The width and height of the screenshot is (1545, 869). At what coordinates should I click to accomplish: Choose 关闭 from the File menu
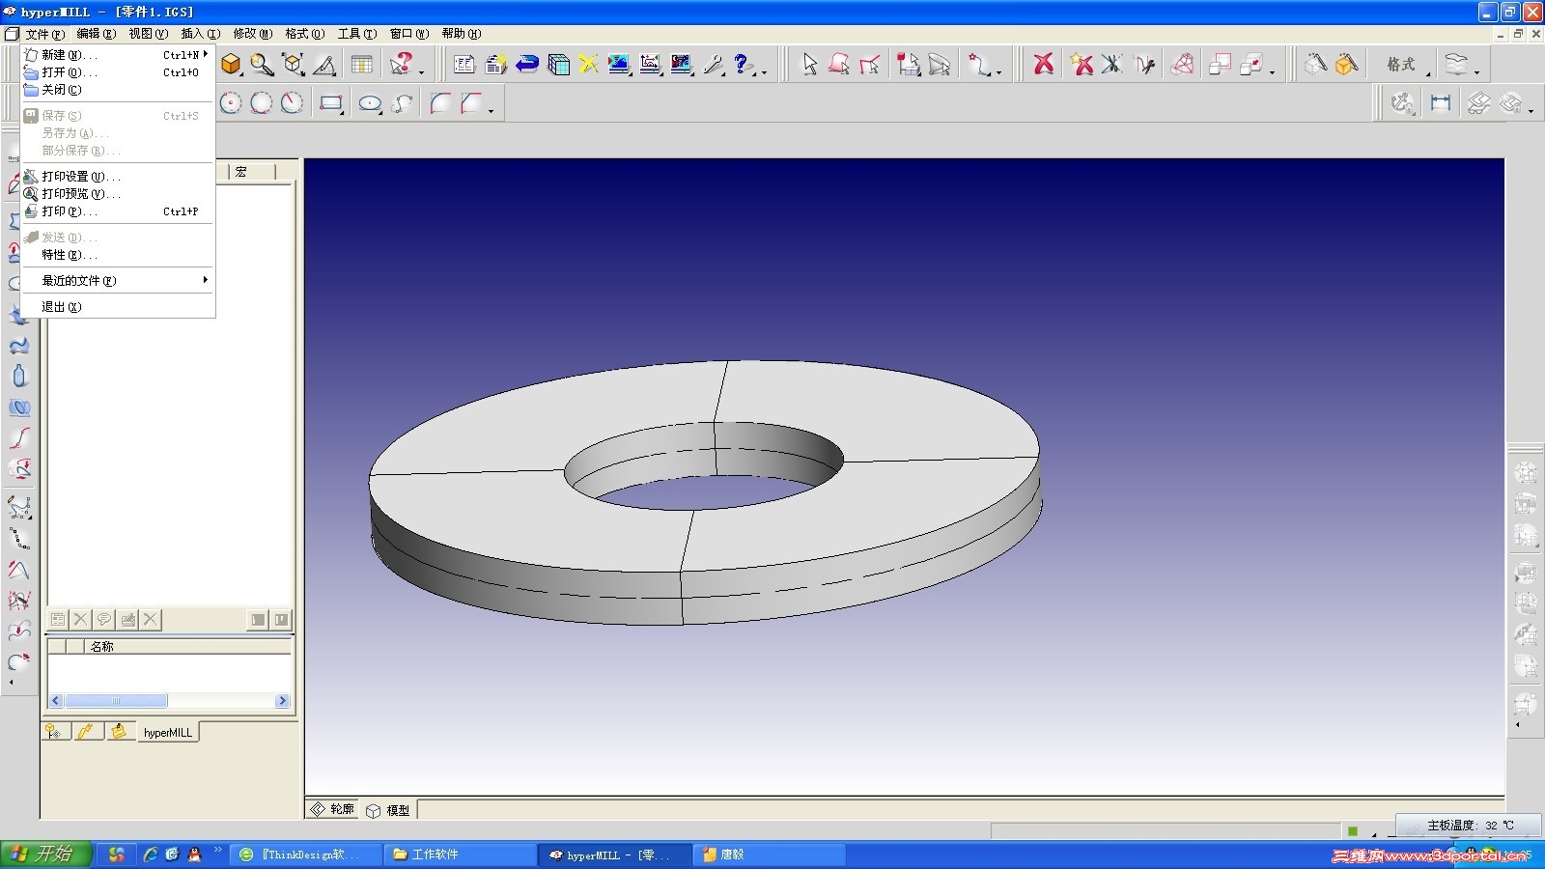point(116,90)
